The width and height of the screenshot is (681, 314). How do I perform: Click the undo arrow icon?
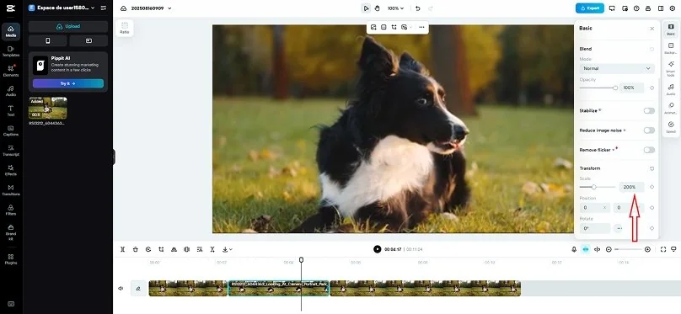point(418,8)
